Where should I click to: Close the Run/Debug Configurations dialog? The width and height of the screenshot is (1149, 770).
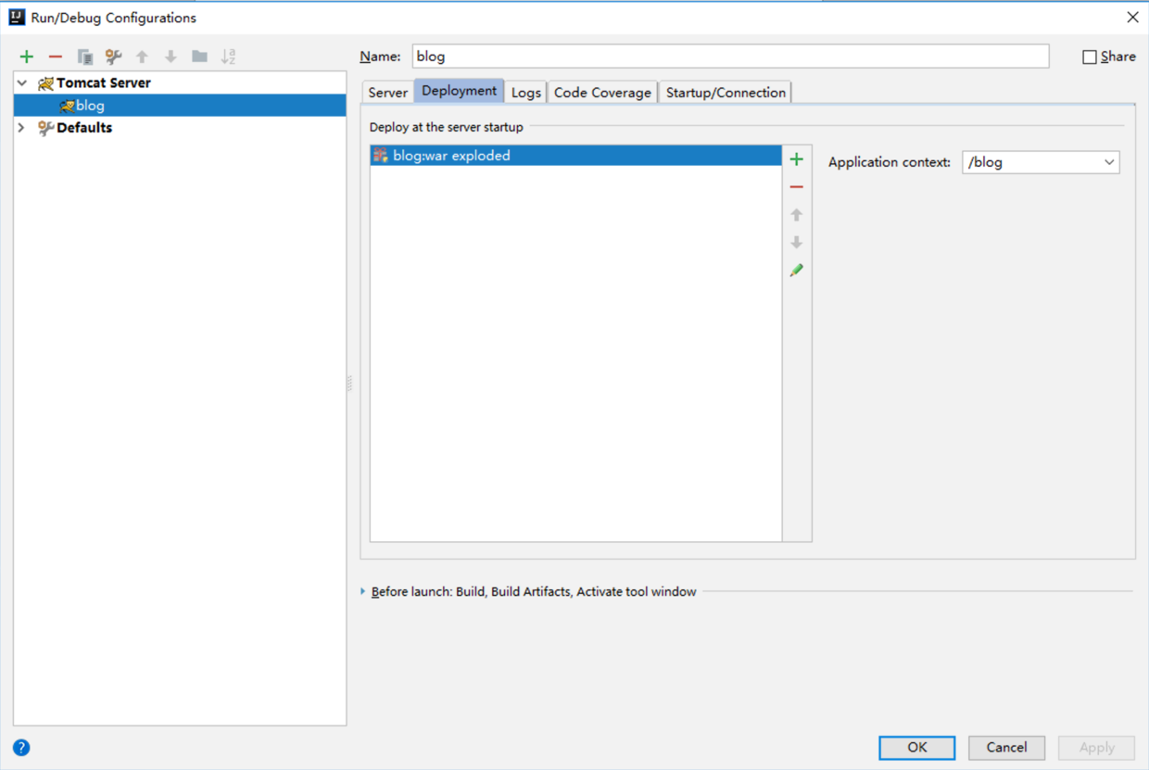coord(1132,18)
